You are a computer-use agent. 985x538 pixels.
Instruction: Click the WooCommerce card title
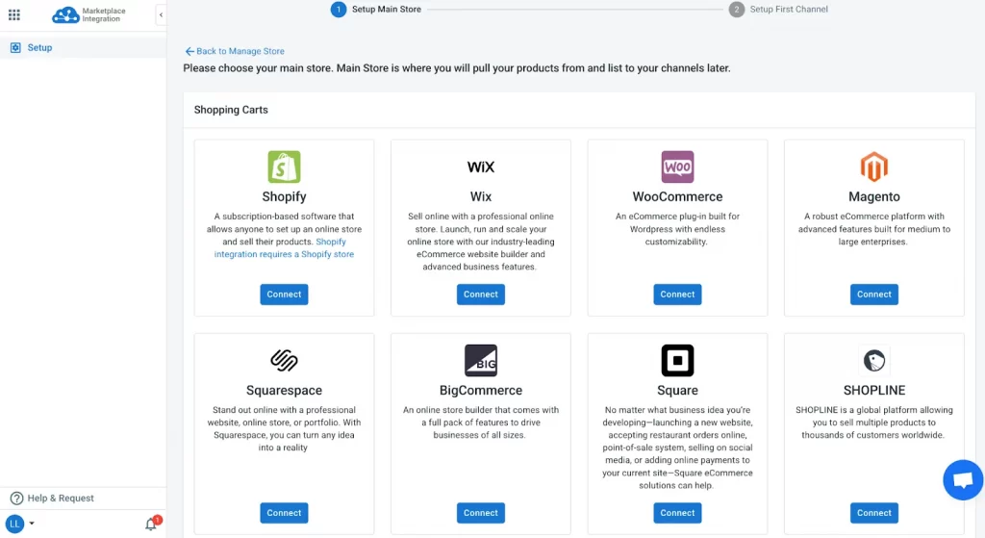677,196
